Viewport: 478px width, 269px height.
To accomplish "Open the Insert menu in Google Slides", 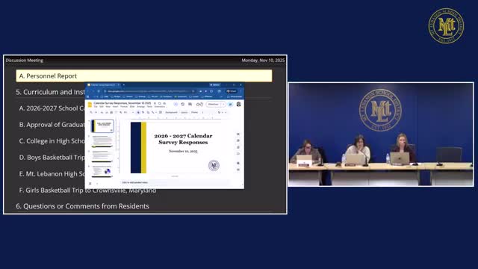I will click(115, 107).
